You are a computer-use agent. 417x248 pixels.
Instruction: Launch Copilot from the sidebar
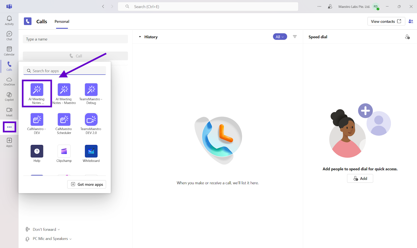(9, 97)
